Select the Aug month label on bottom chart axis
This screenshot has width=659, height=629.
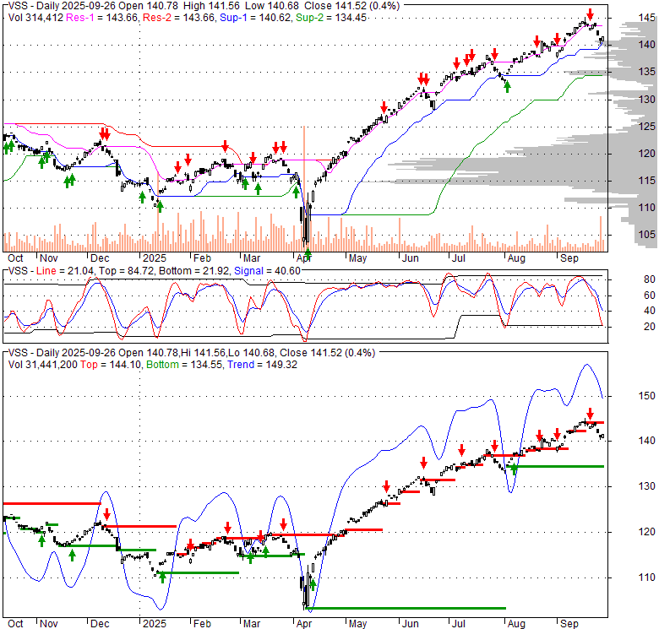click(516, 624)
